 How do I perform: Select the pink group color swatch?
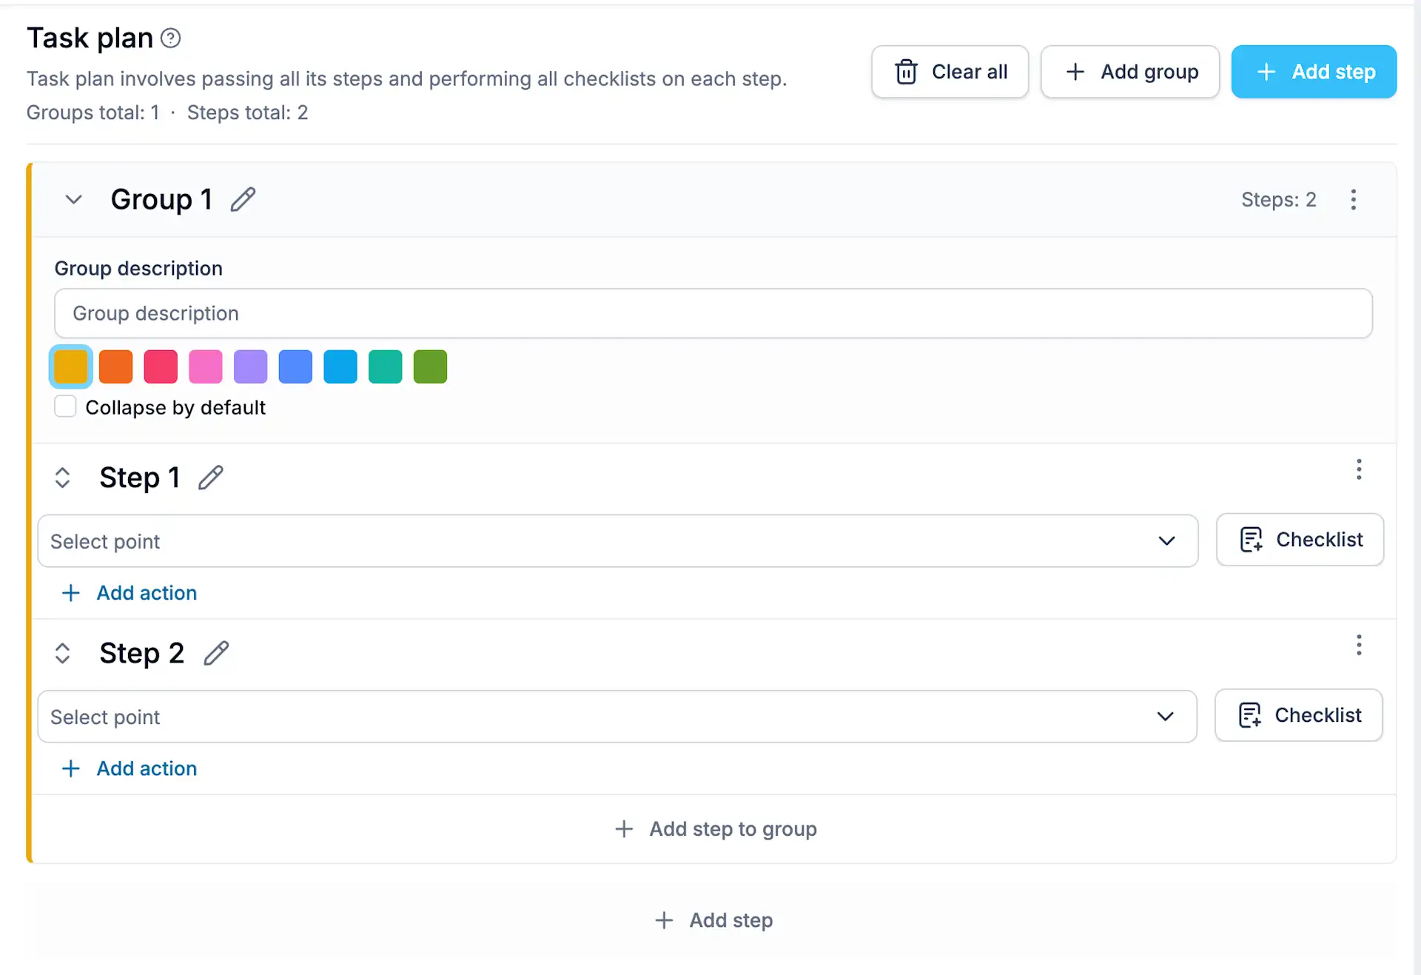tap(206, 366)
